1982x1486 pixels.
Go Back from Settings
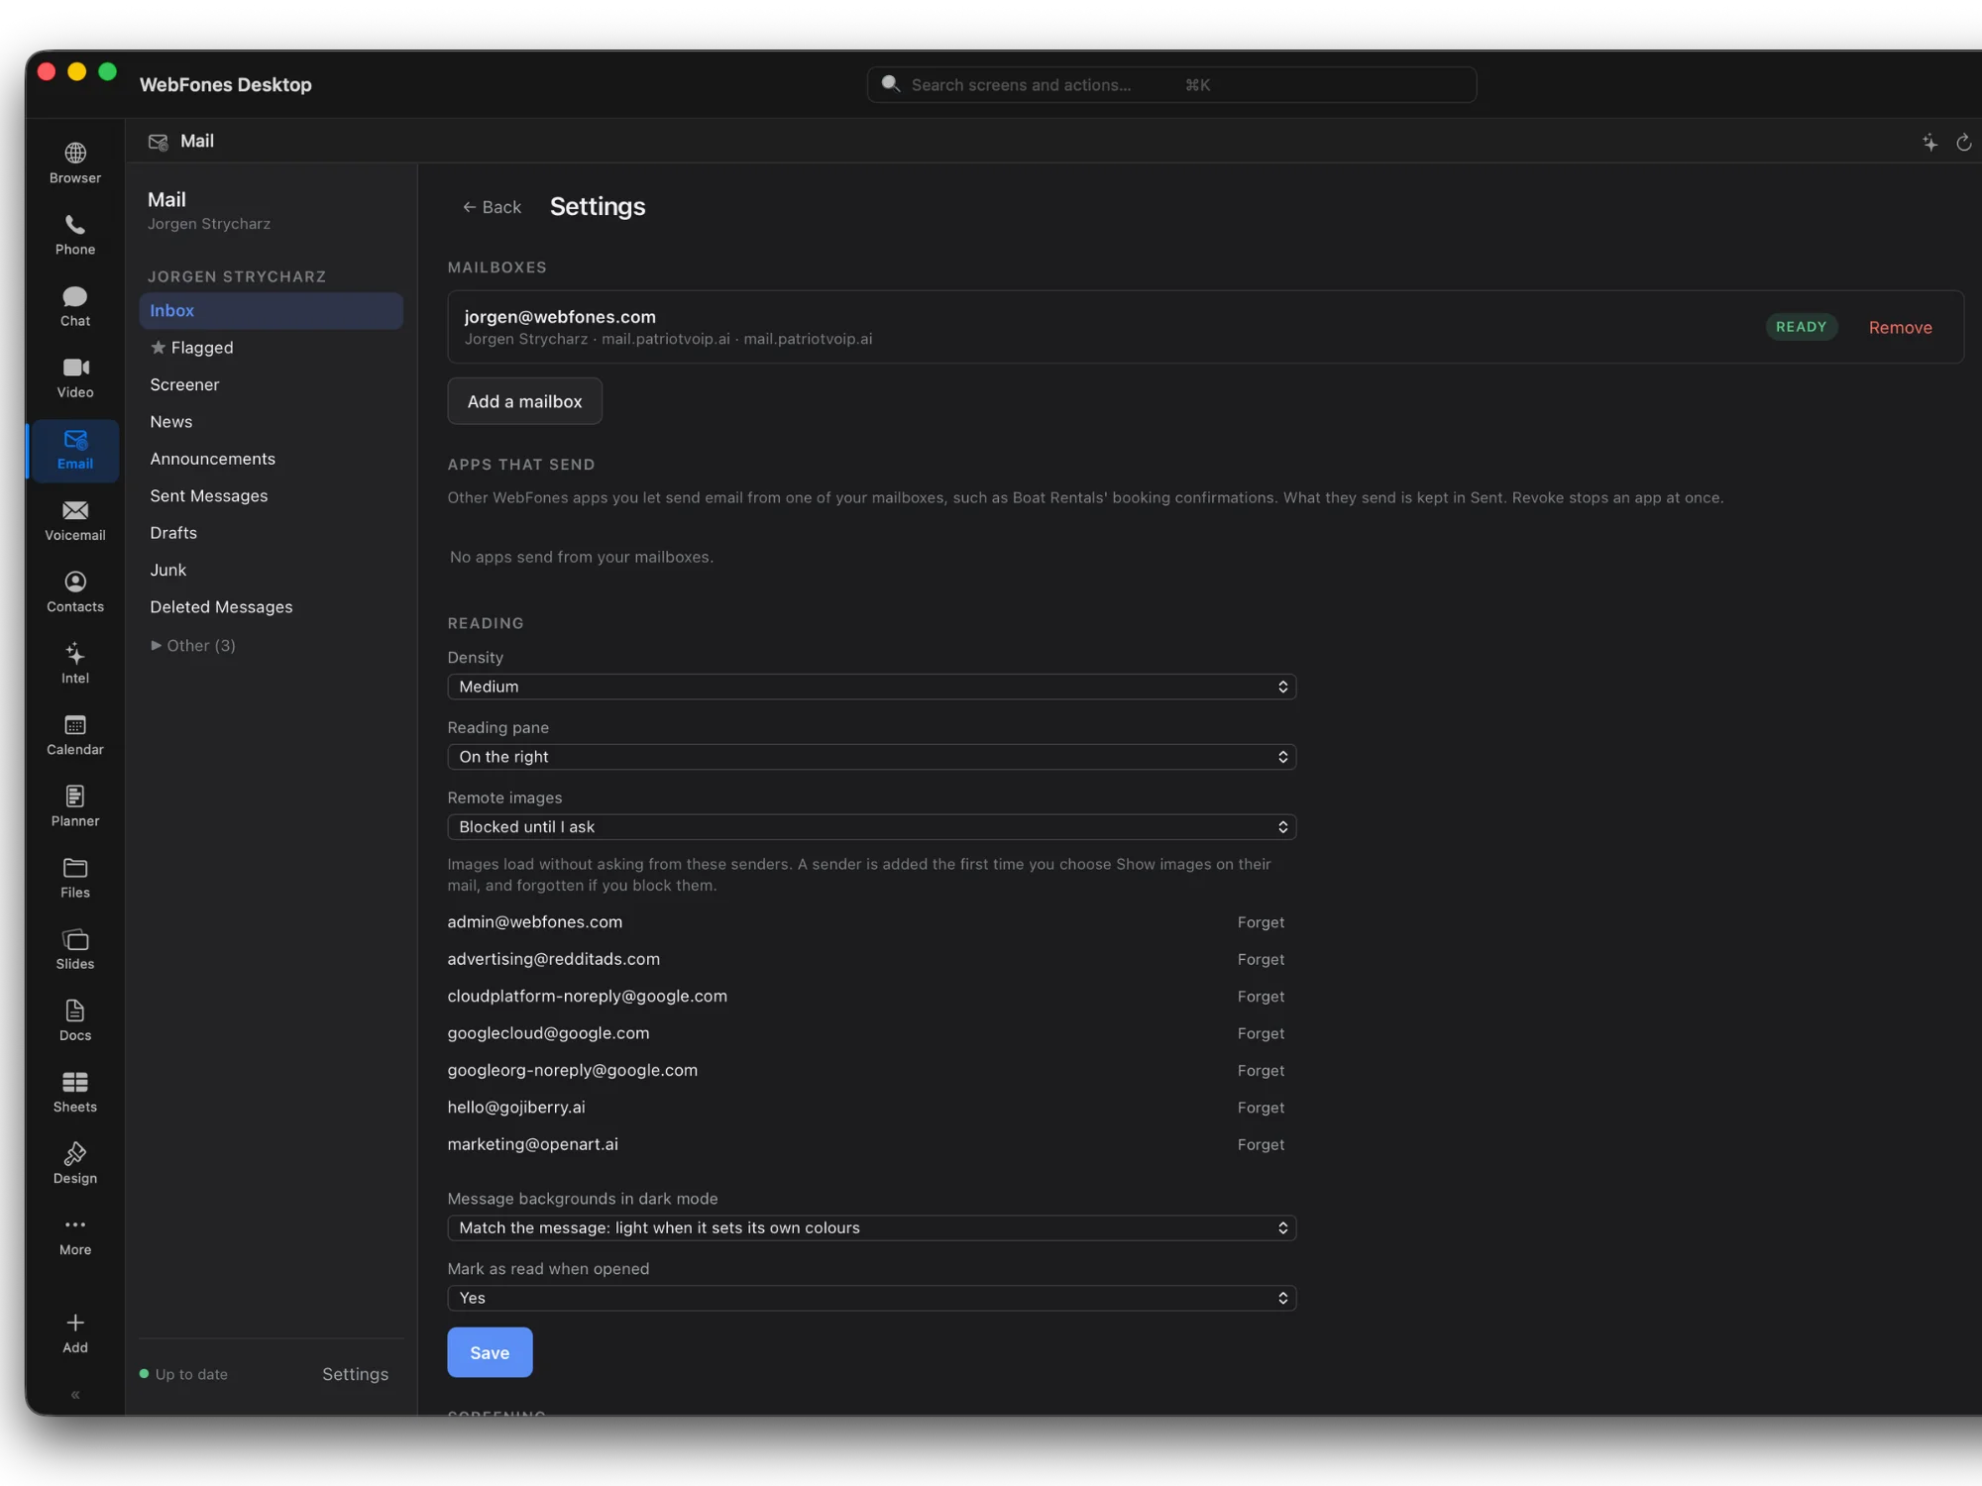(x=492, y=207)
